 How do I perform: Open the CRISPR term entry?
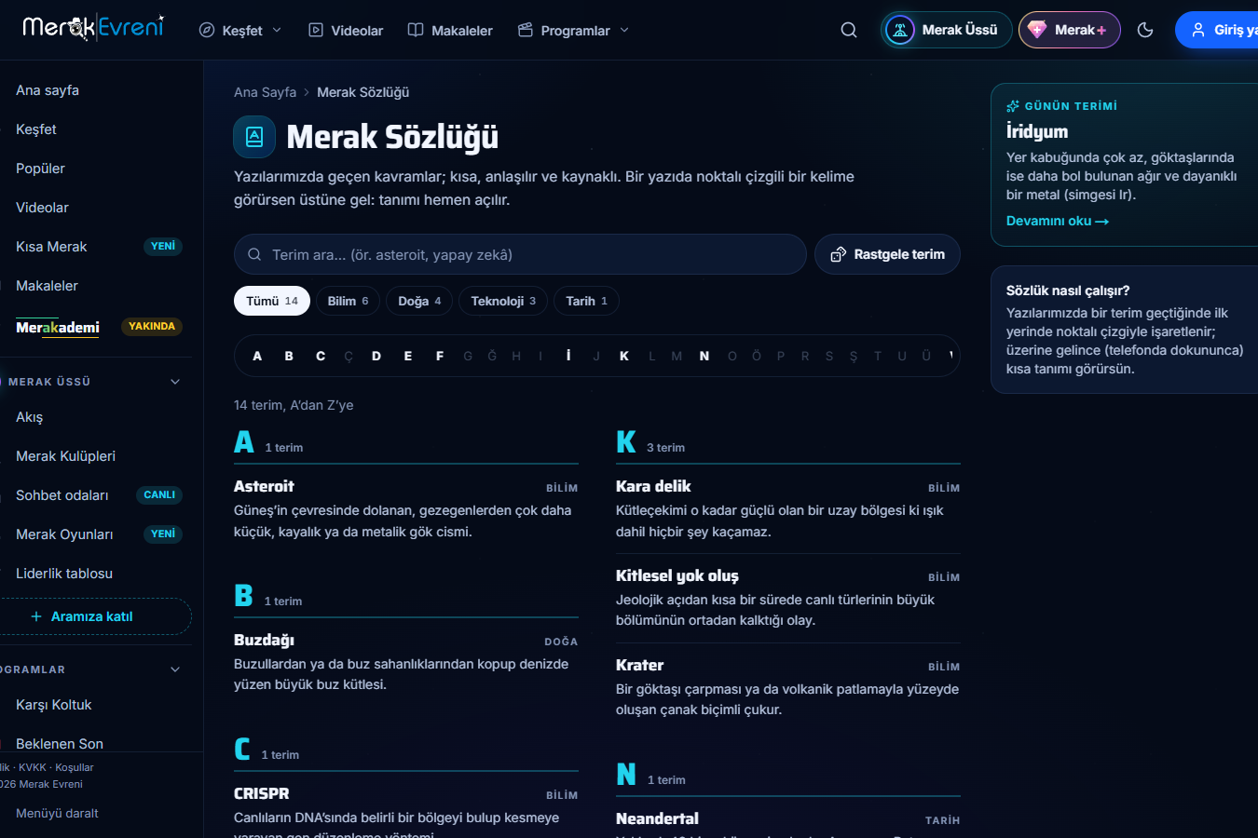click(262, 793)
